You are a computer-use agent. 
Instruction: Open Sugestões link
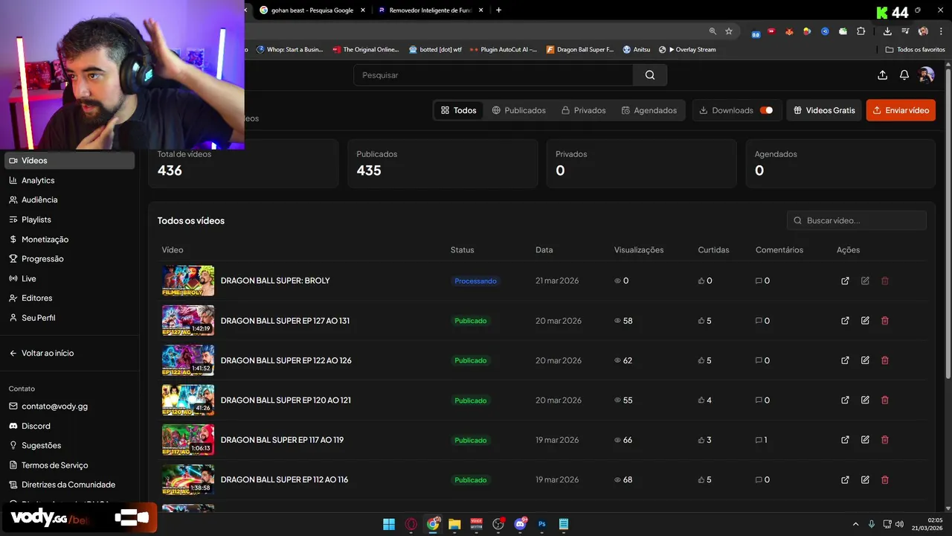35,445
